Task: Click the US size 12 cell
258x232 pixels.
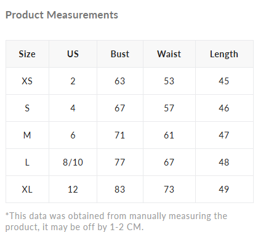Action: [73, 190]
